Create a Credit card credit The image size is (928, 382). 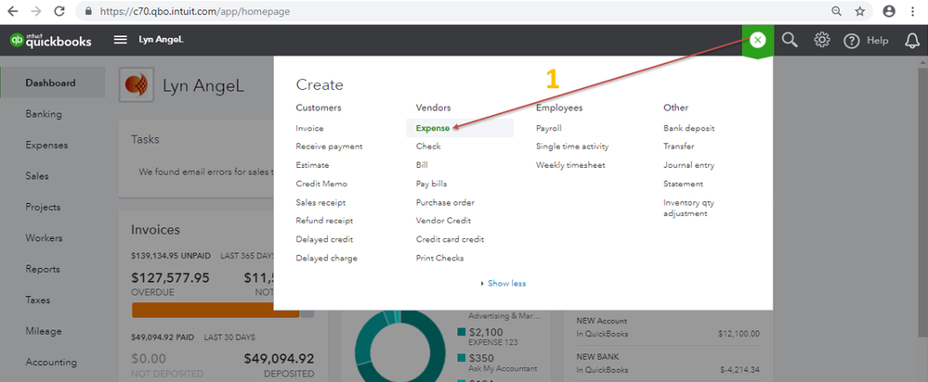450,239
